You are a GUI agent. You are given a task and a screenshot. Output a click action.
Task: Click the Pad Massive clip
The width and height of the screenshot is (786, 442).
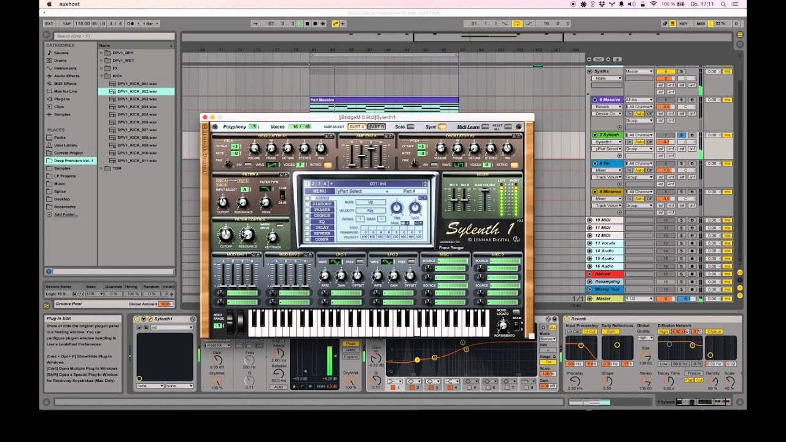click(x=384, y=99)
